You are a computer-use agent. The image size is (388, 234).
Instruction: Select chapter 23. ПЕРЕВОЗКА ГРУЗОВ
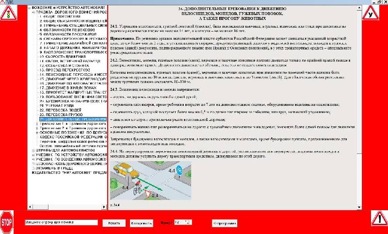61,115
